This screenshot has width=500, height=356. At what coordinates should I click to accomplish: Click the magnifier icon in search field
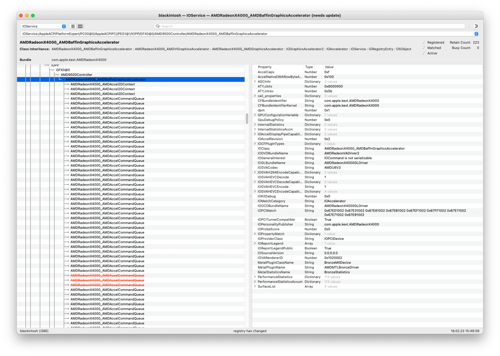pyautogui.click(x=158, y=26)
